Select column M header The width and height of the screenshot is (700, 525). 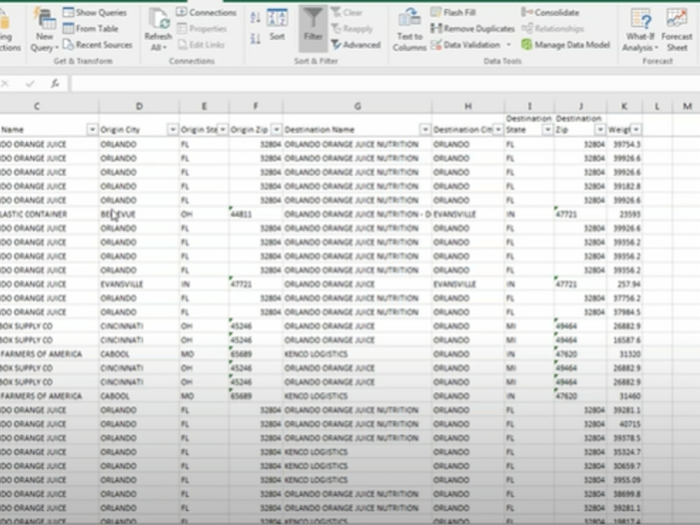point(687,106)
